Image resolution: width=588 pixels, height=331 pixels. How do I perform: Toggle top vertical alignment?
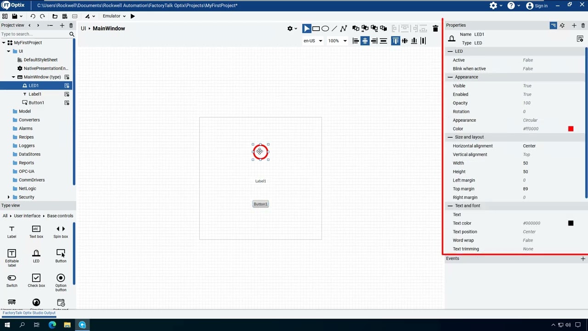point(396,41)
